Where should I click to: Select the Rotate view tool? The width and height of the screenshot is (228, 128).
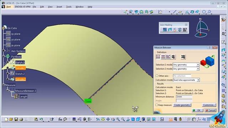(113, 119)
